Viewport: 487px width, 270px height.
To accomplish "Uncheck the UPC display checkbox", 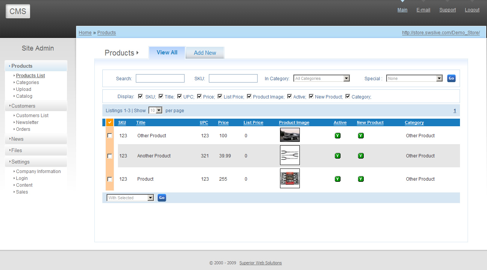I will click(x=180, y=97).
